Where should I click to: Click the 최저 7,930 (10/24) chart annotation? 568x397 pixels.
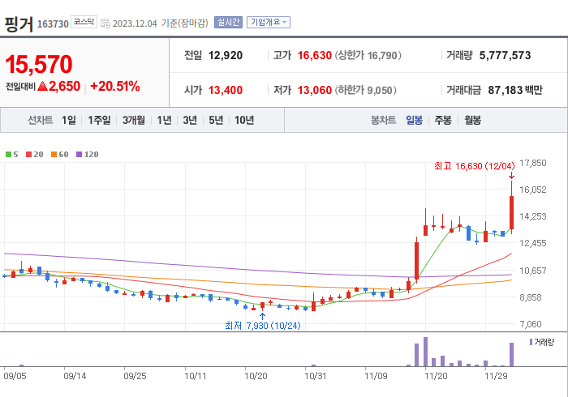[263, 326]
